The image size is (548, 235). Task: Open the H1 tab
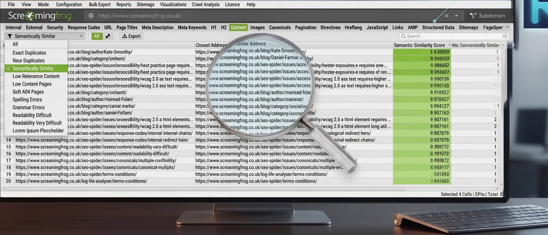point(214,27)
